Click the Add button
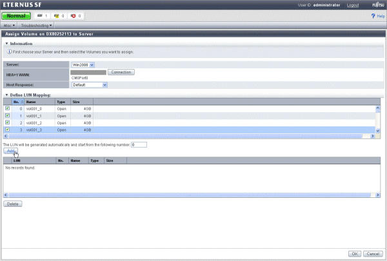Viewport: 387px width, 261px height. coord(10,151)
